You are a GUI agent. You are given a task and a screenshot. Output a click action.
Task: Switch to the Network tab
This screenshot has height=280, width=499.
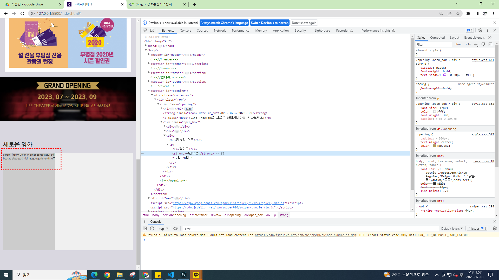click(220, 30)
